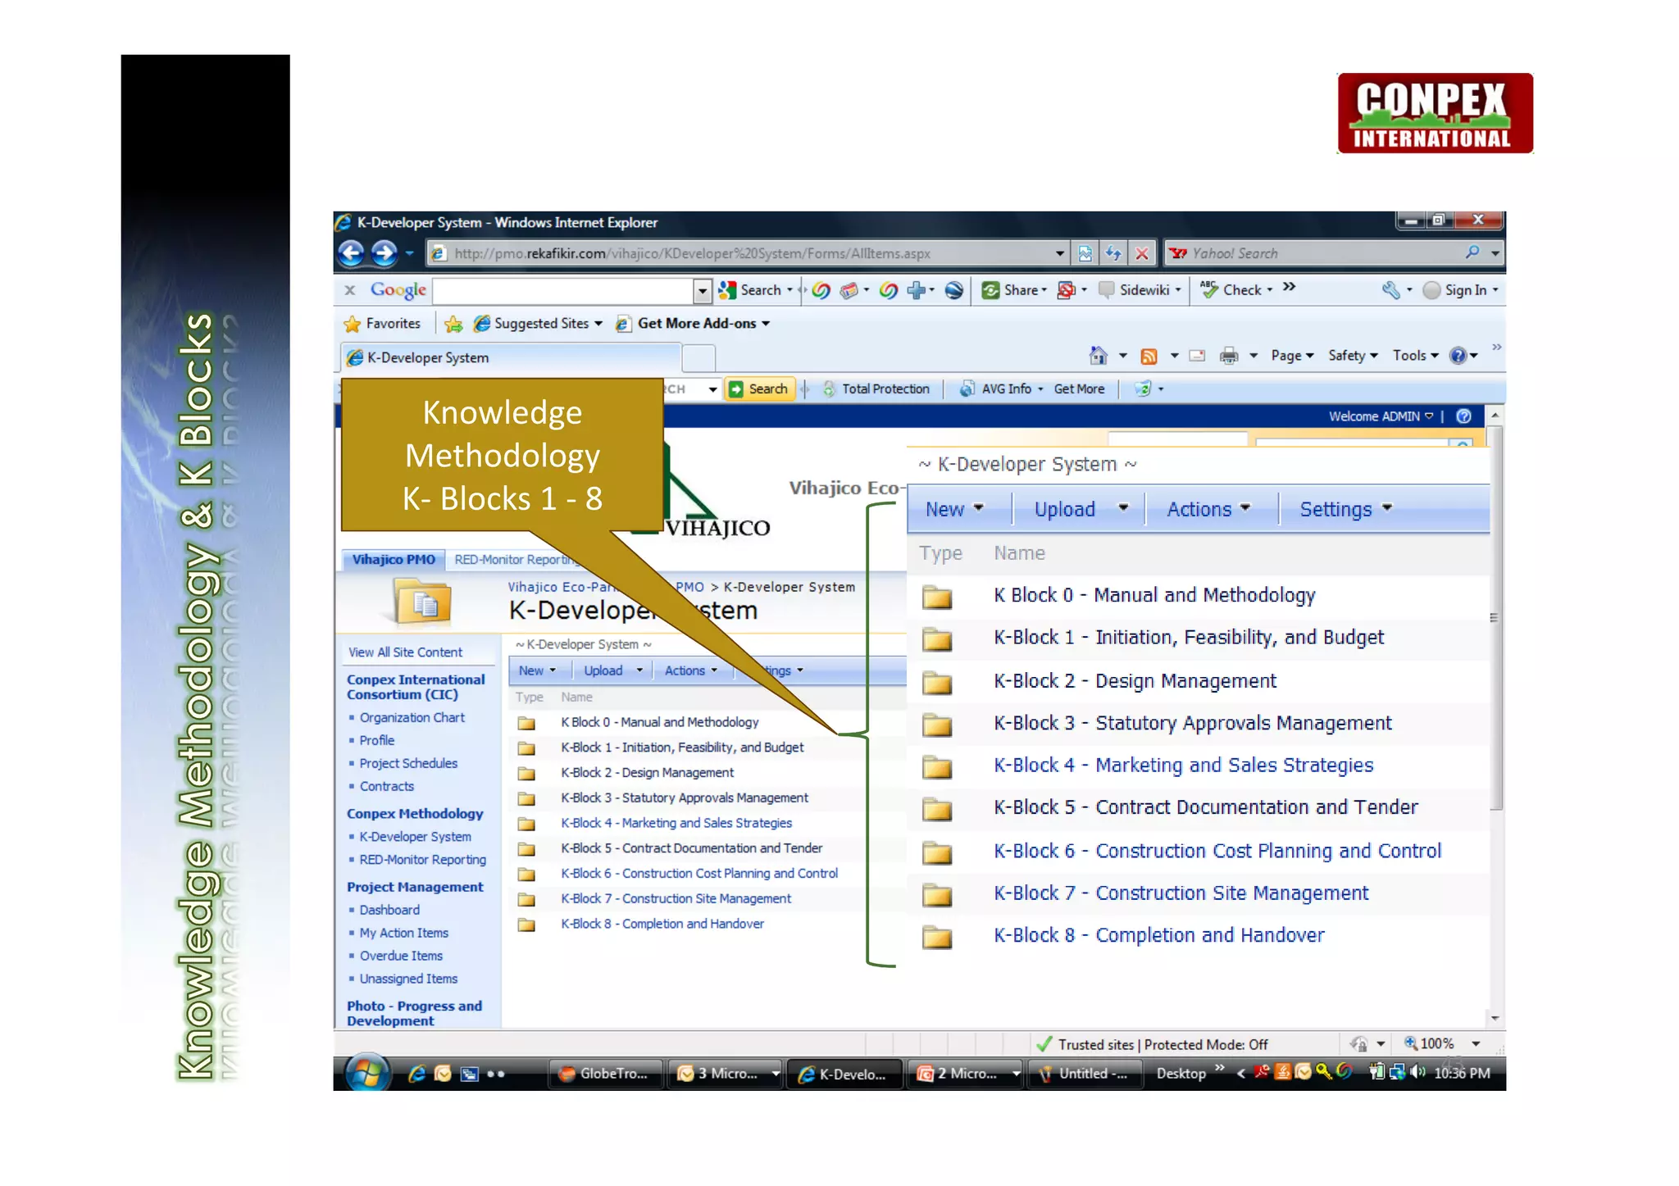Viewport: 1679px width, 1186px height.
Task: Expand Suggested Sites dropdown
Action: coord(598,324)
